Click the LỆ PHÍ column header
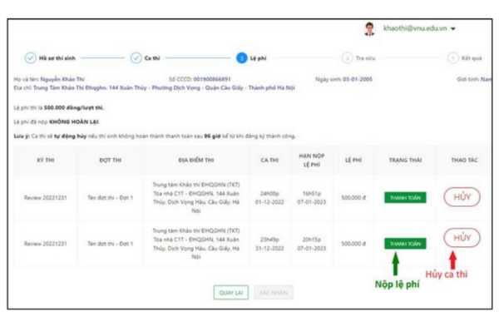 (353, 160)
